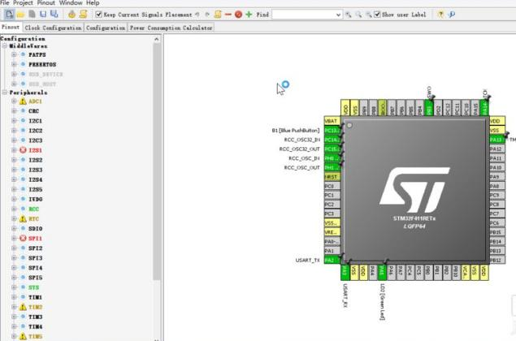Select the Pinout tab

point(11,28)
